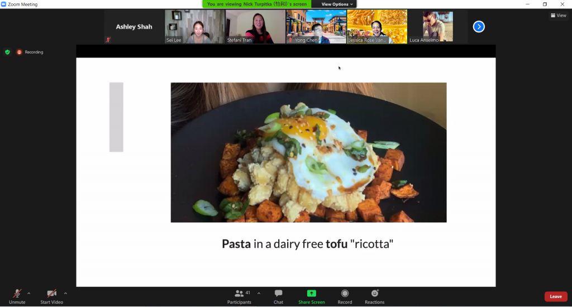572x307 pixels.
Task: Click the View layout button
Action: [x=558, y=16]
